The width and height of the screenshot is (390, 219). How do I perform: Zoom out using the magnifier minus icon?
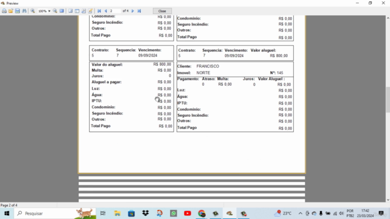(55, 11)
